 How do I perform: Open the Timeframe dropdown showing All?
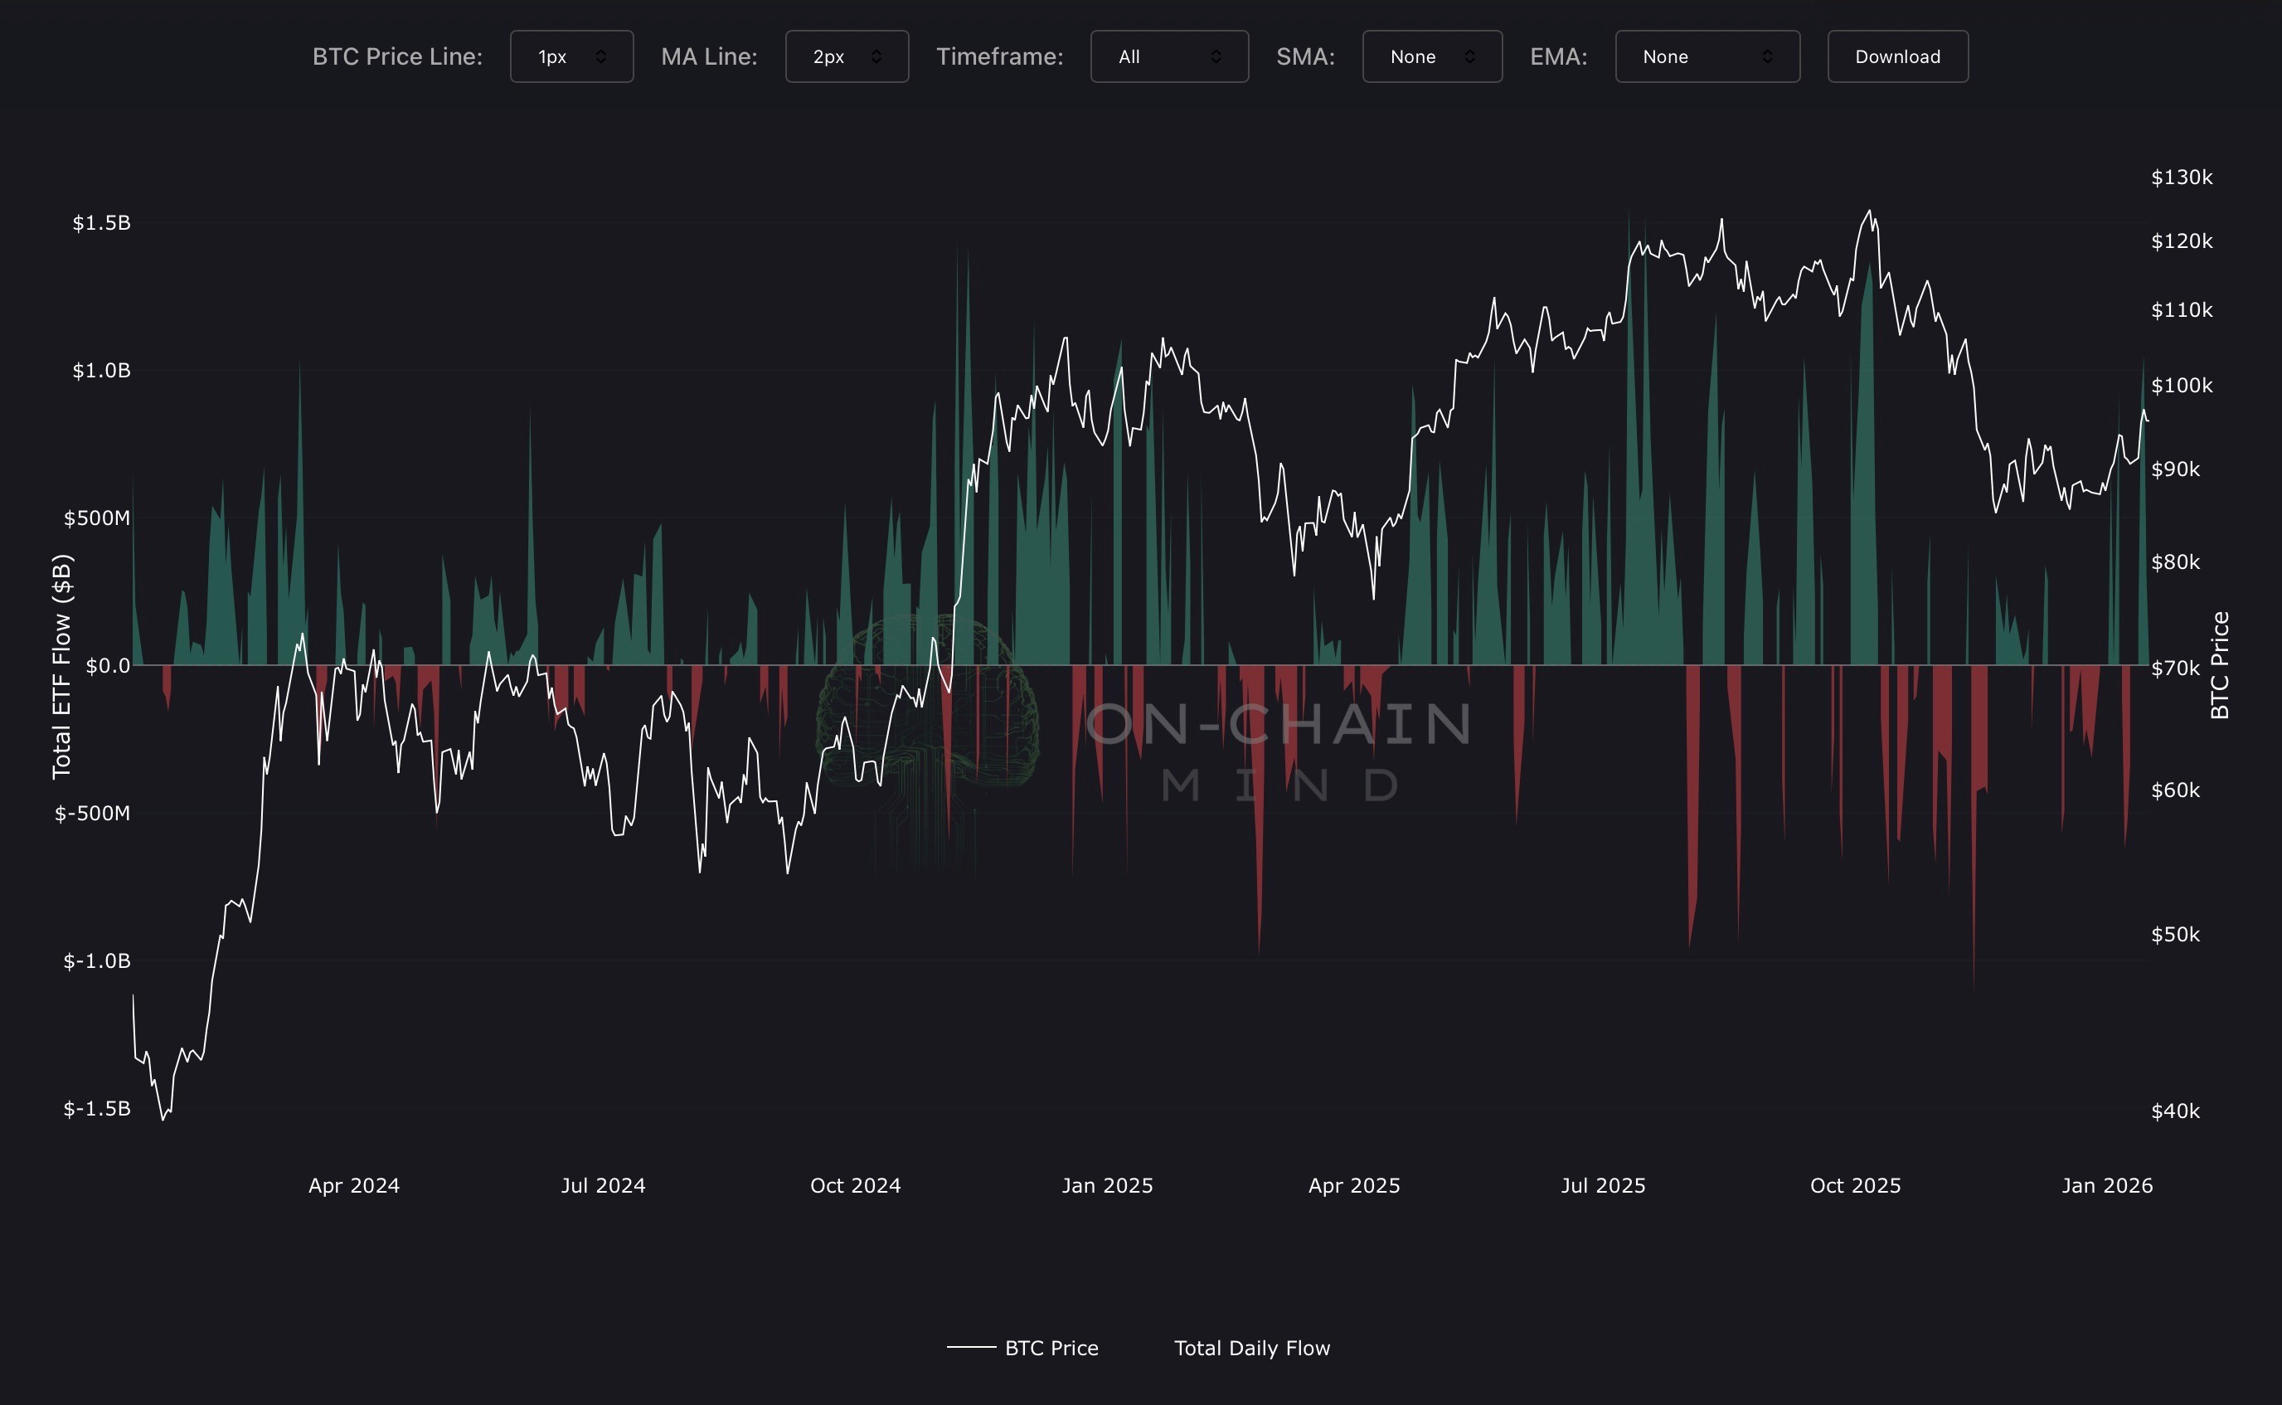pyautogui.click(x=1168, y=56)
